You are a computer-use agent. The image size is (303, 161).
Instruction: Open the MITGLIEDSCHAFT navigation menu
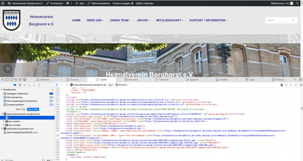[x=170, y=20]
